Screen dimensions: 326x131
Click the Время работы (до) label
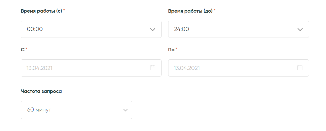[190, 11]
